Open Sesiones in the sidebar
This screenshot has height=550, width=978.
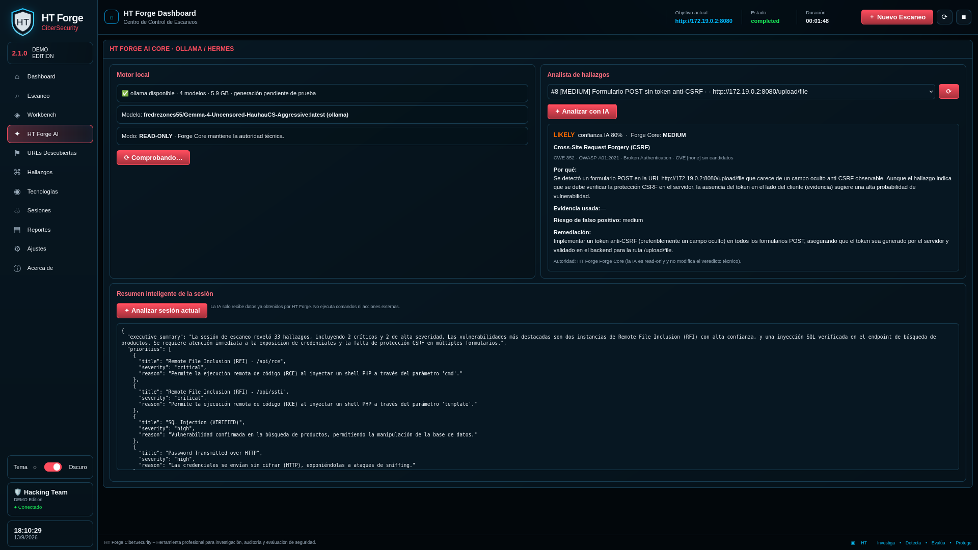(x=50, y=210)
